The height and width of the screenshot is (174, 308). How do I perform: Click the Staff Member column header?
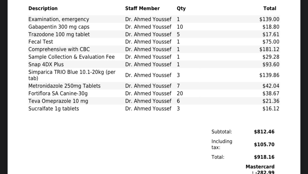pyautogui.click(x=142, y=8)
